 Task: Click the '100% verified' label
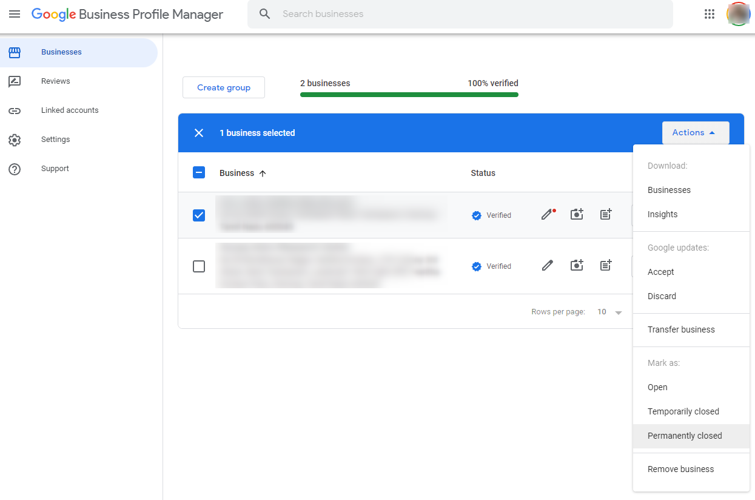493,83
